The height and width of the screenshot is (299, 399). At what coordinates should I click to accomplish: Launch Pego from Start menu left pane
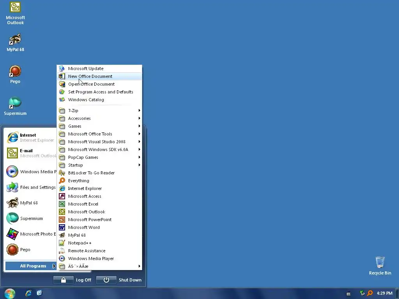coord(30,250)
